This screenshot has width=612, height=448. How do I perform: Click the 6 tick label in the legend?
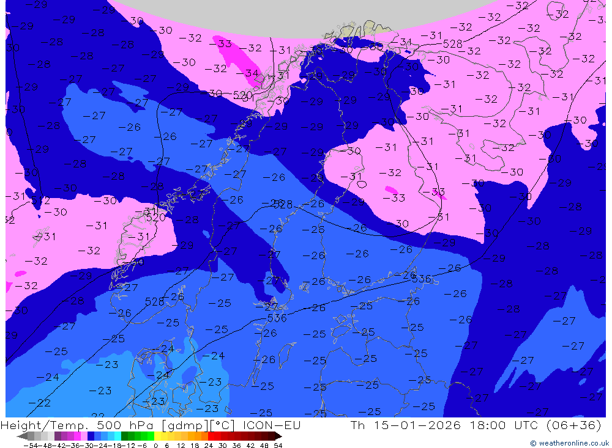click(x=166, y=446)
